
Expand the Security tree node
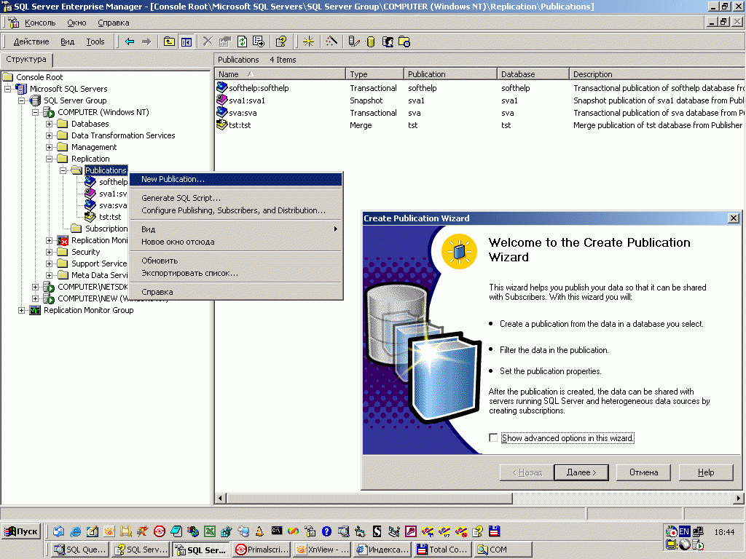point(49,252)
